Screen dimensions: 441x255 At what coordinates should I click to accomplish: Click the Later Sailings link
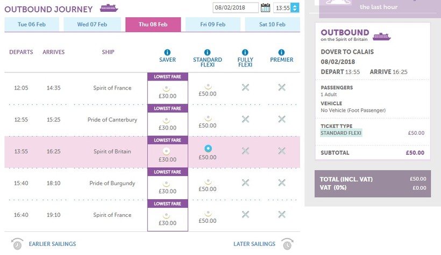pos(254,244)
